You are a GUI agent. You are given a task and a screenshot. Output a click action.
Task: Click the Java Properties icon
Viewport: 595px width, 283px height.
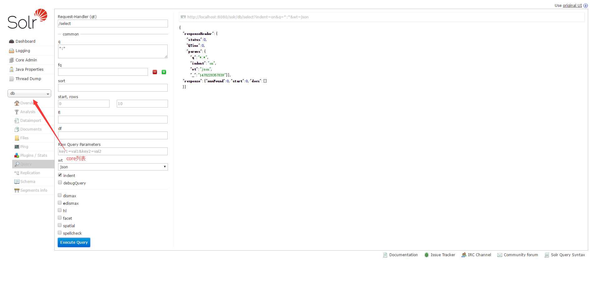coord(12,70)
